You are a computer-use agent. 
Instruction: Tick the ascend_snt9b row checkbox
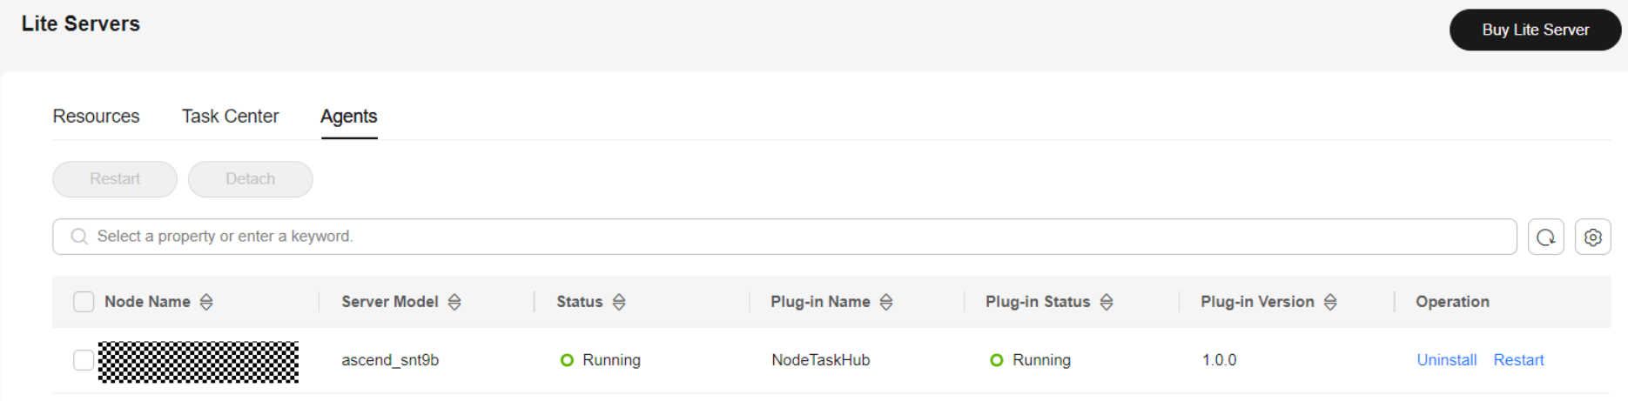click(84, 360)
